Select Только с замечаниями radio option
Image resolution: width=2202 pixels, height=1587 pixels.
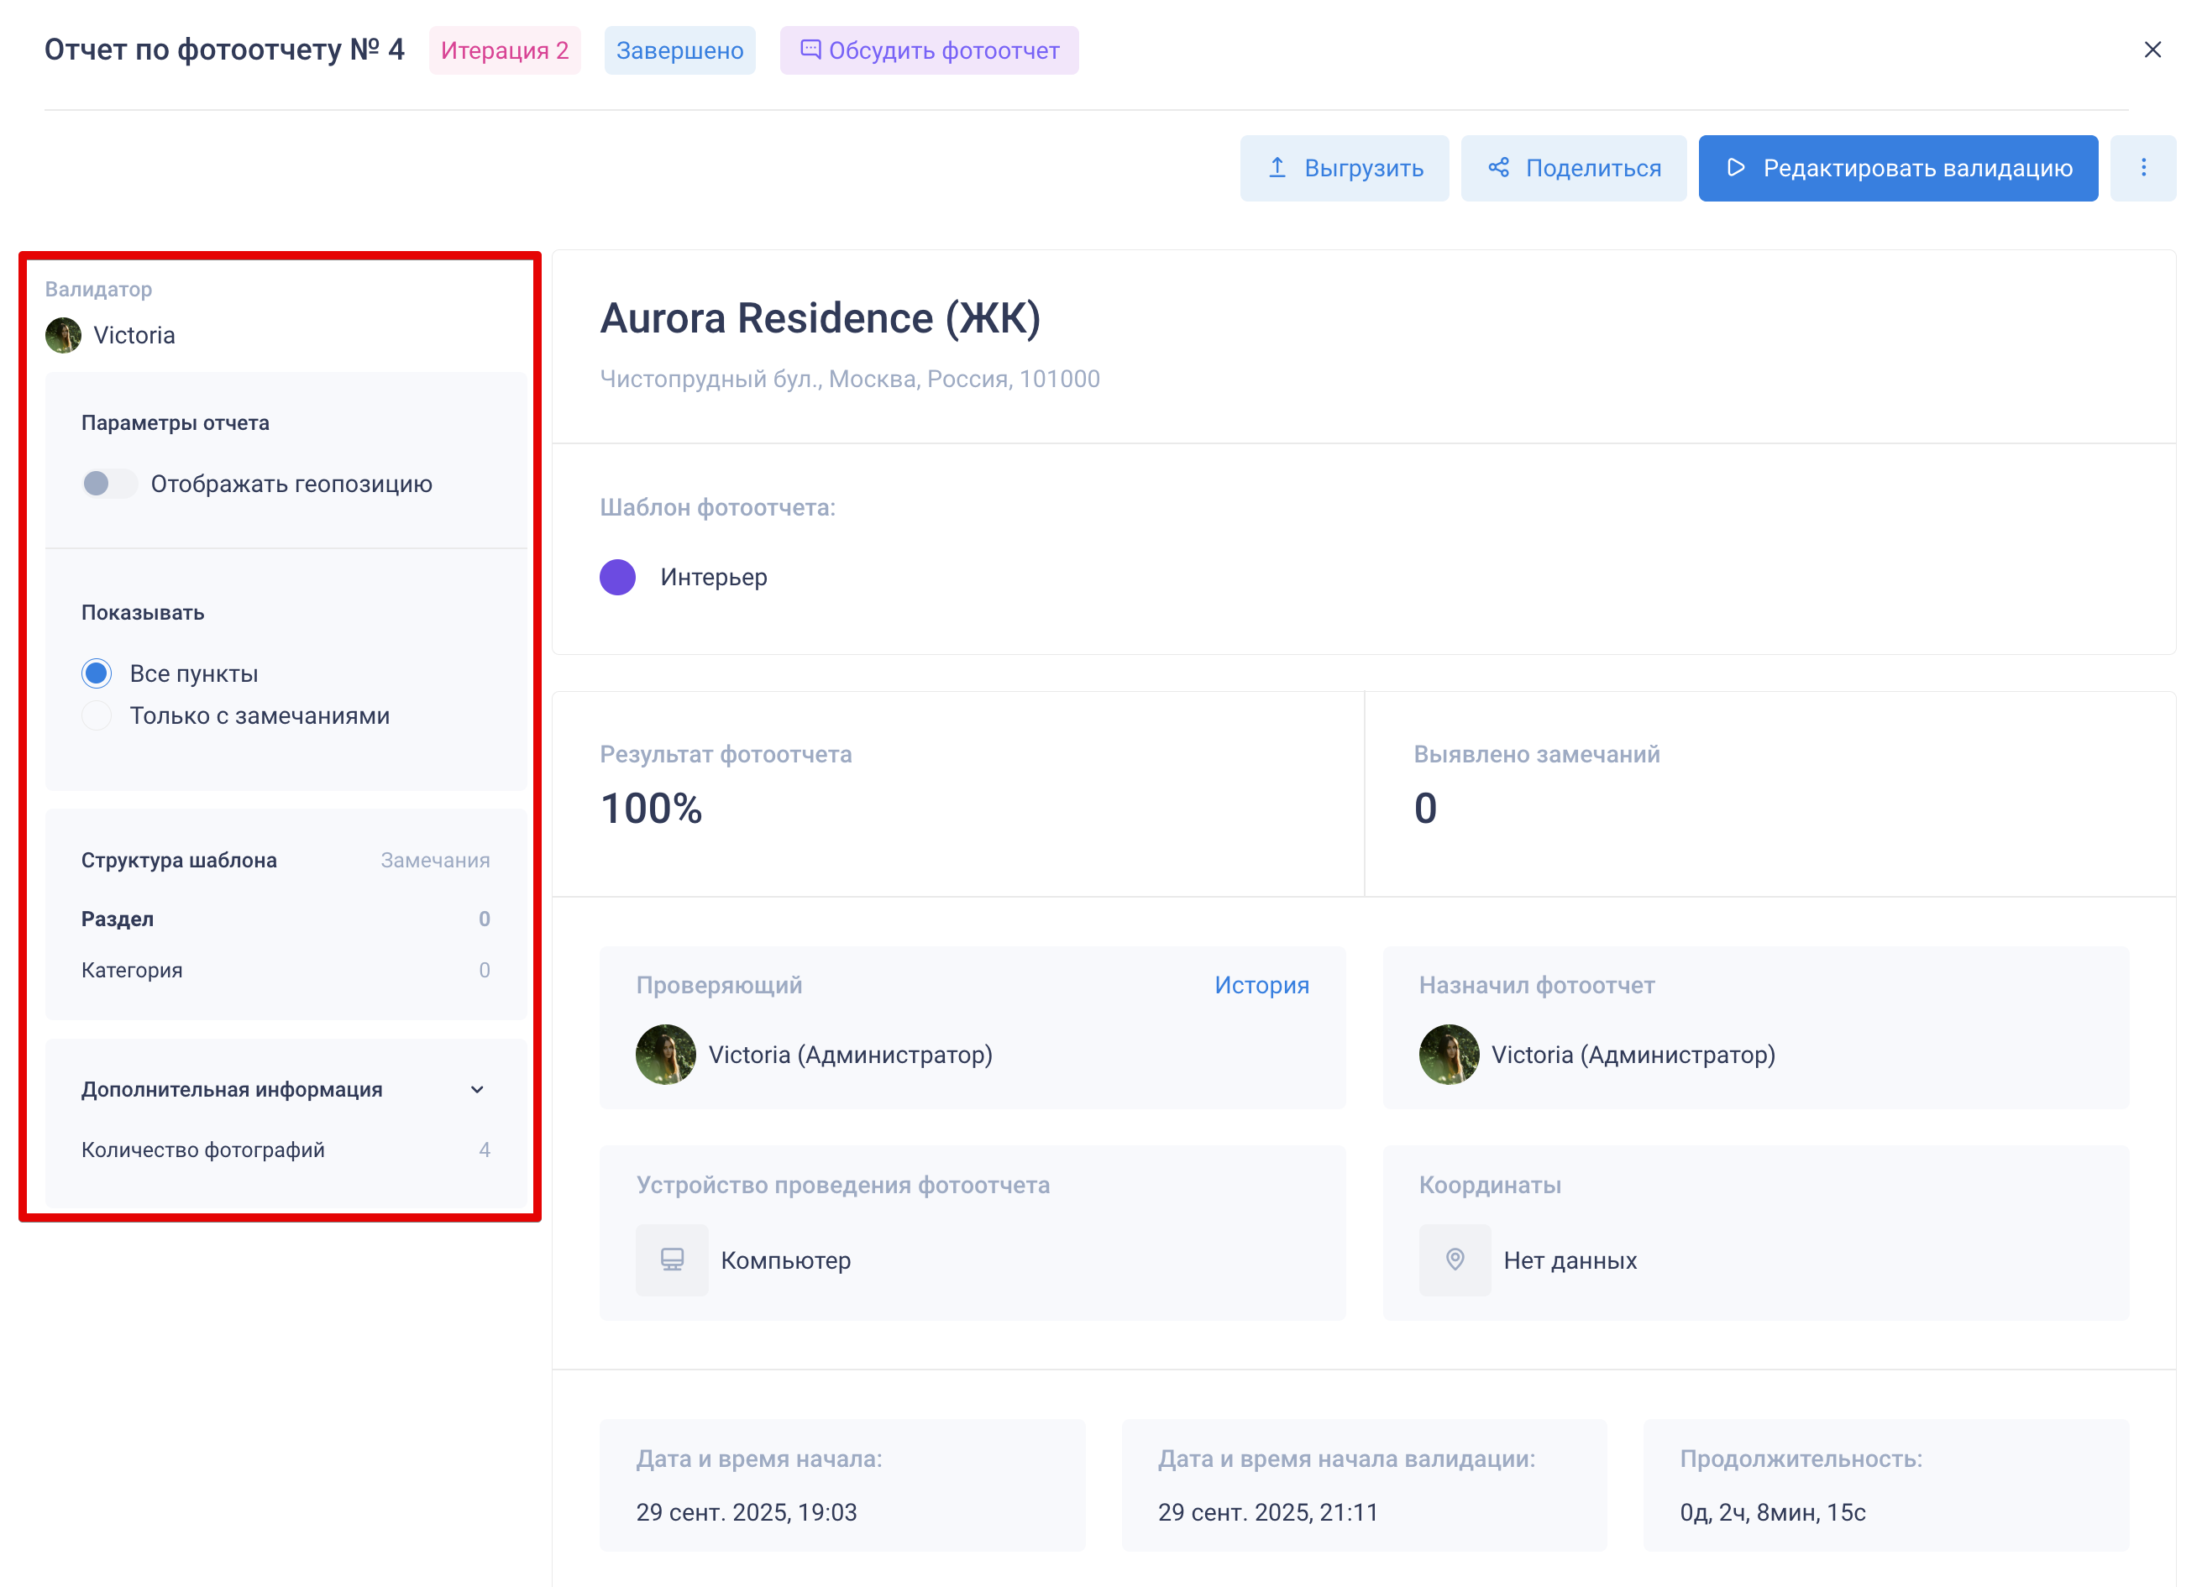(96, 715)
